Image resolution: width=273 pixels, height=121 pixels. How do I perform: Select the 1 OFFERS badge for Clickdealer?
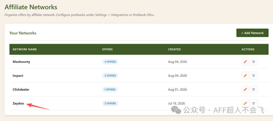(110, 89)
